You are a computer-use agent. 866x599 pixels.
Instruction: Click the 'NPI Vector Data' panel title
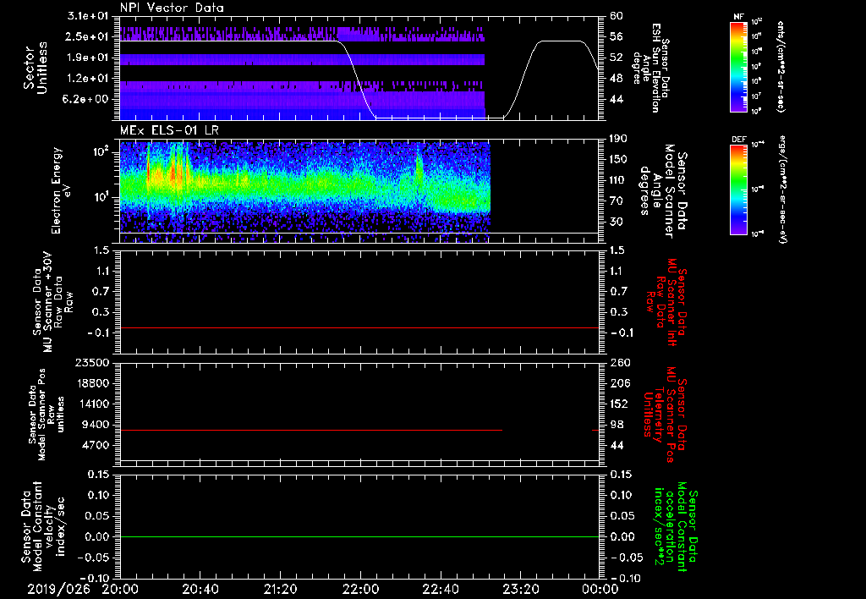point(172,8)
